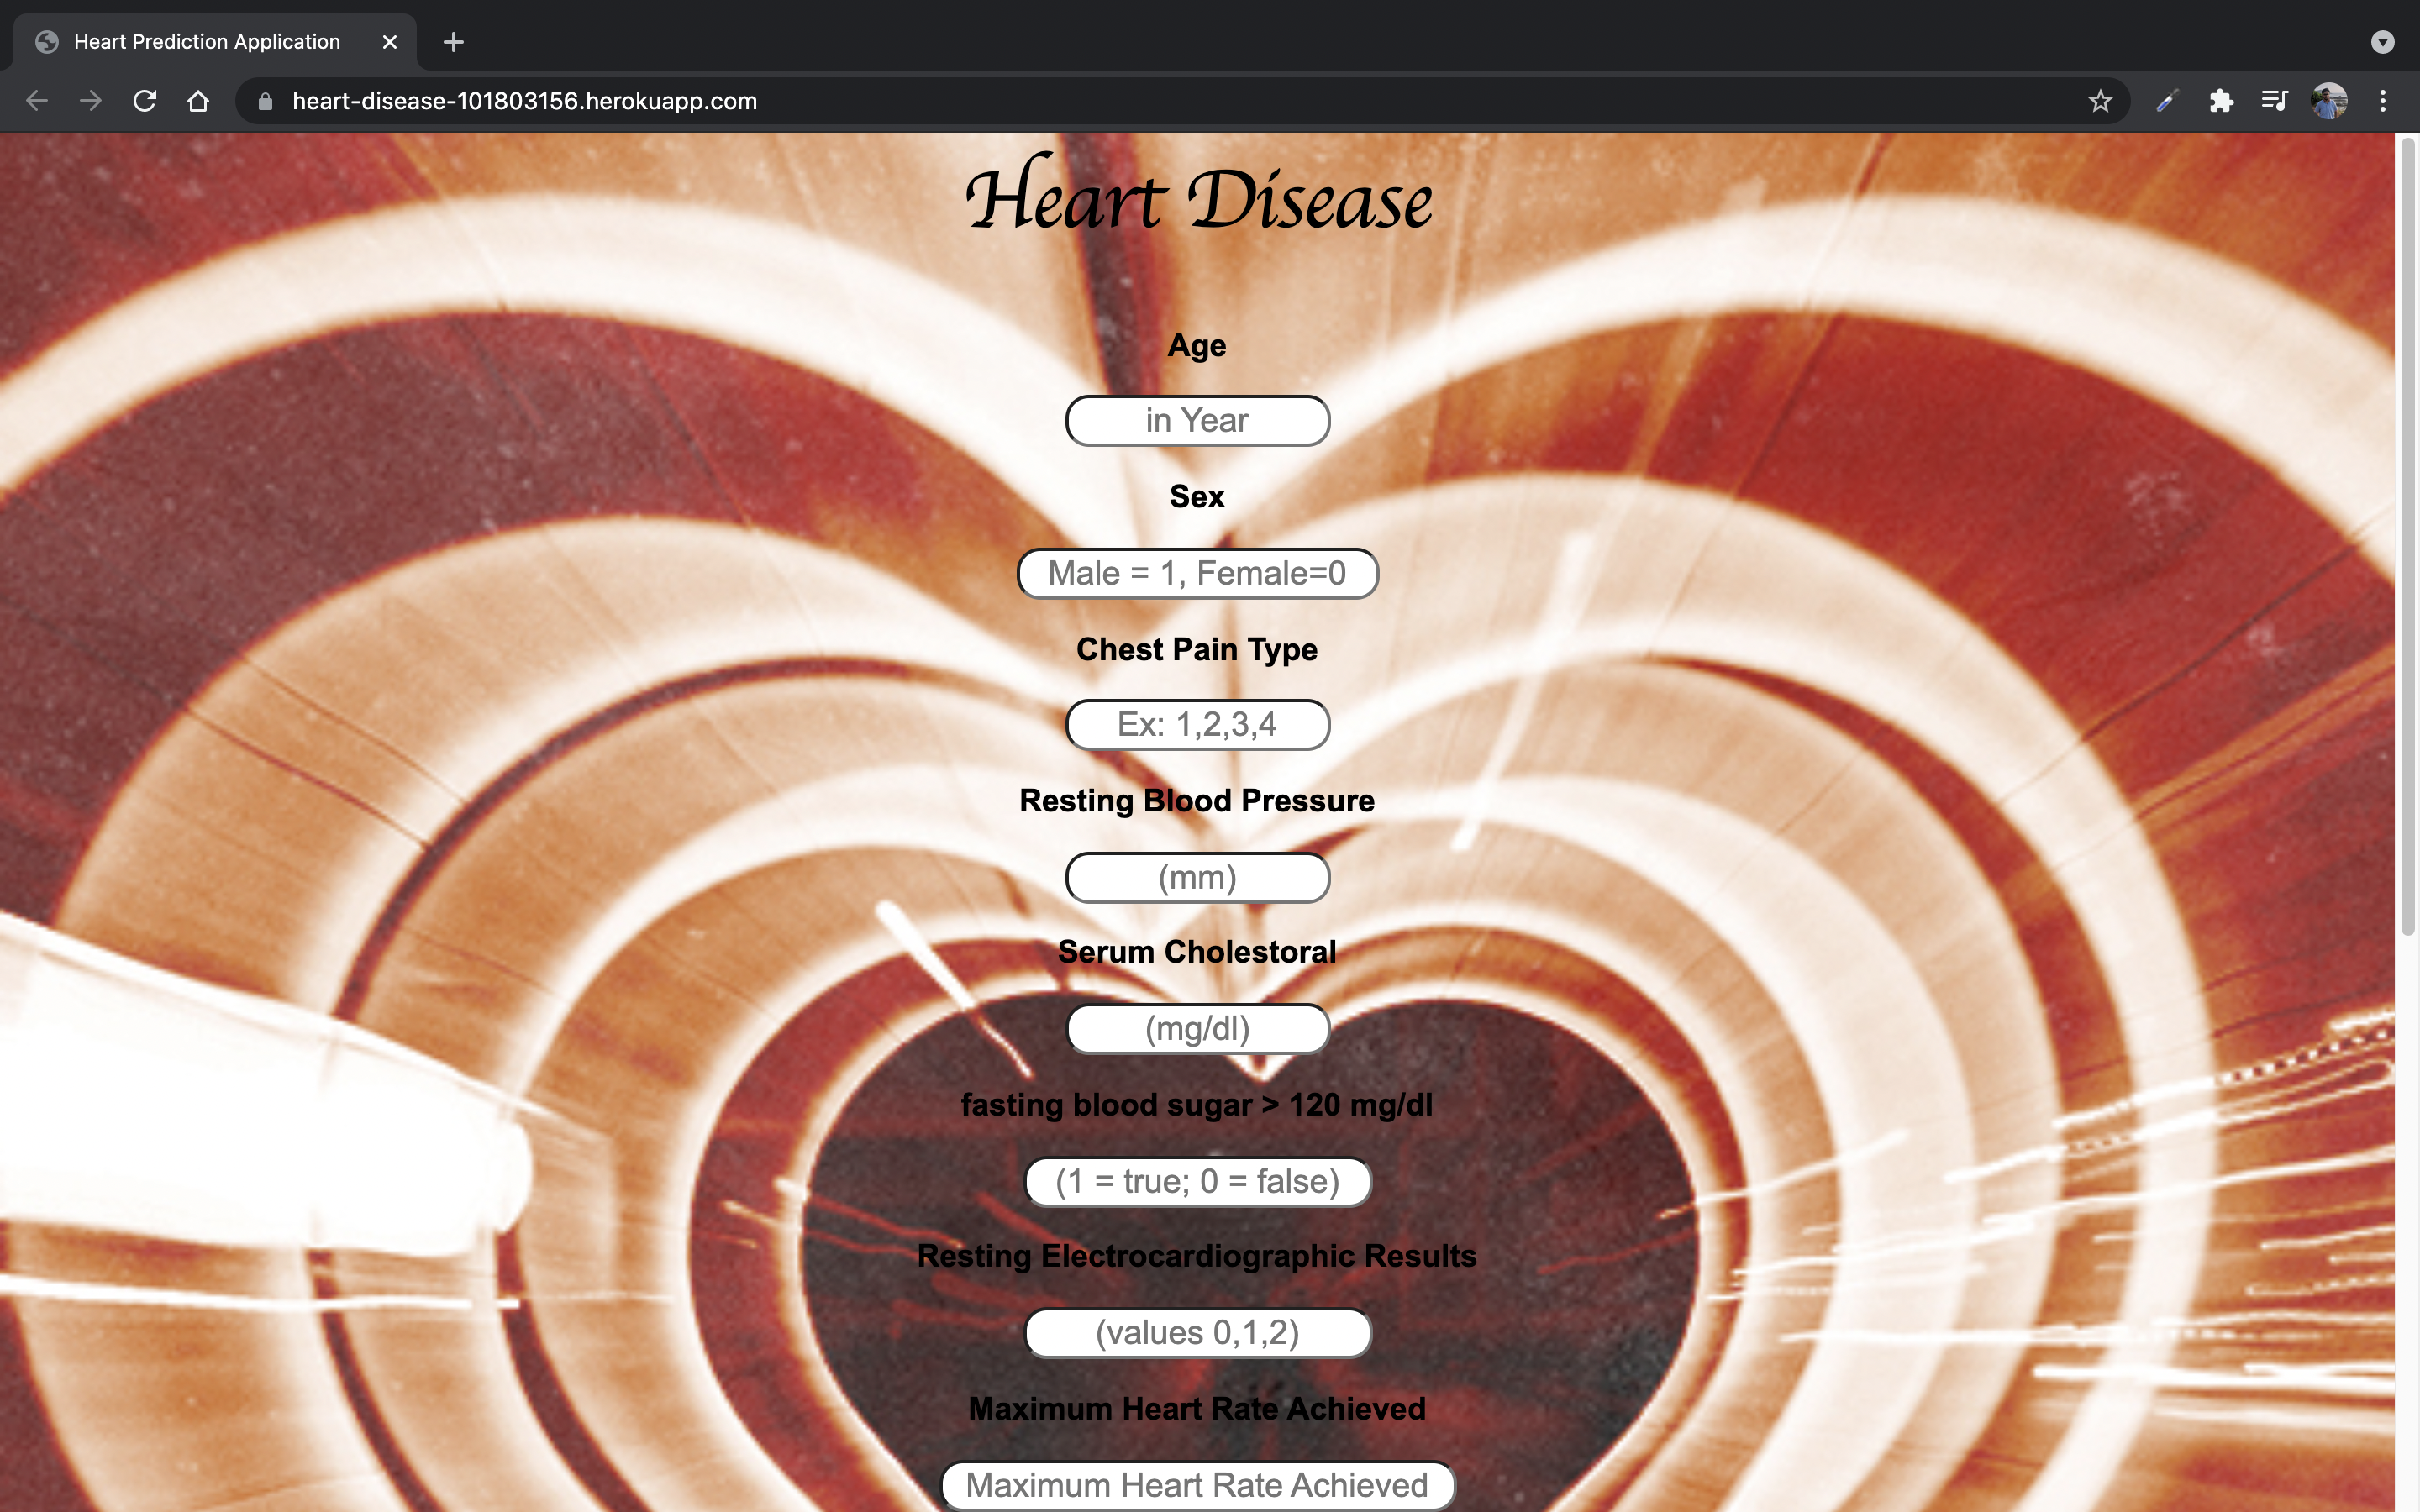Focus the fasting blood sugar field
The height and width of the screenshot is (1512, 2420).
(x=1197, y=1182)
